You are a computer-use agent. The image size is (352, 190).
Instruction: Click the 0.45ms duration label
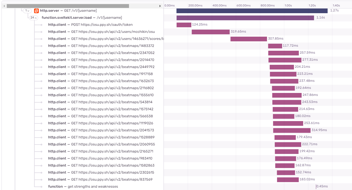coord(322,186)
